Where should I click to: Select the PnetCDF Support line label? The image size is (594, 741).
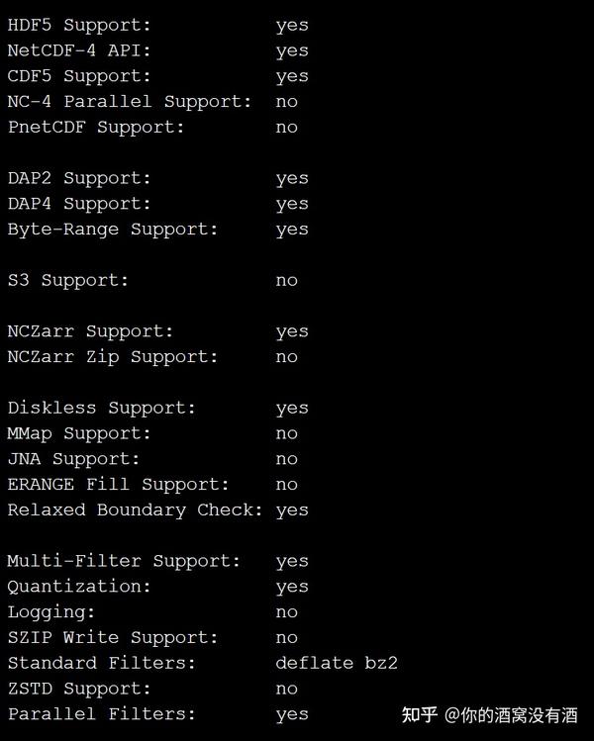click(x=96, y=127)
